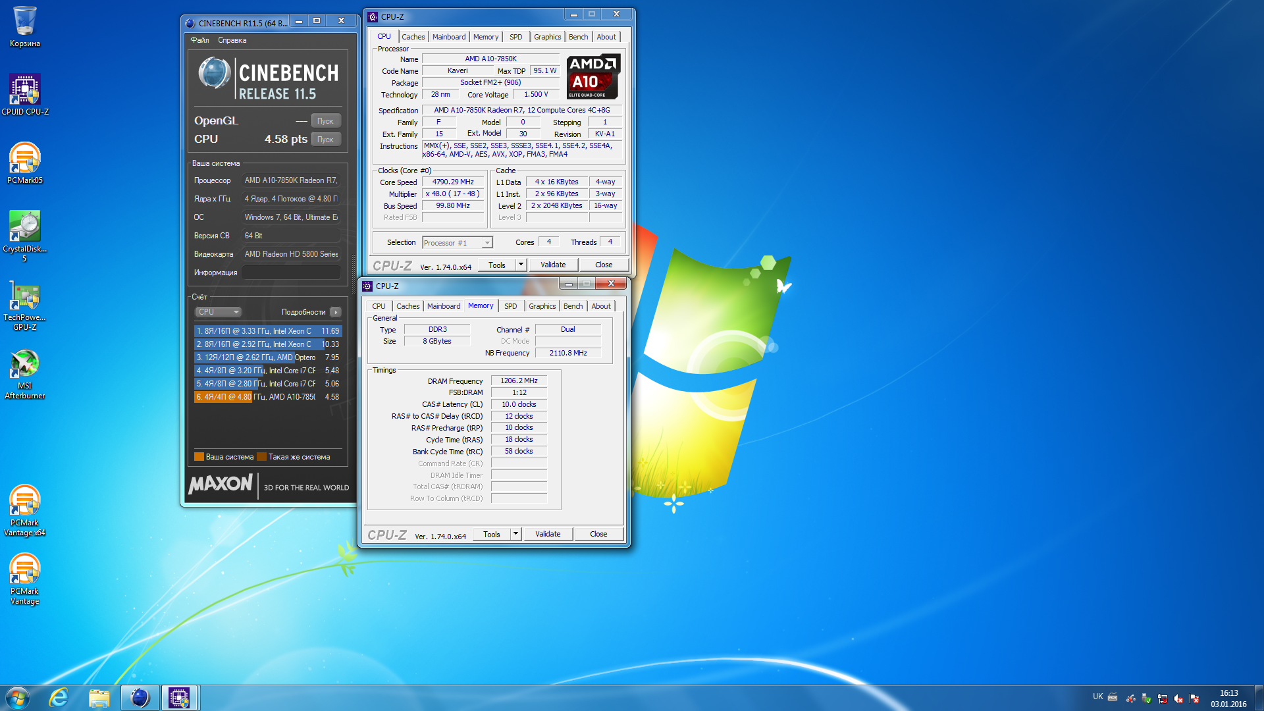Open MSI Afterburner desktop shortcut
1264x711 pixels.
(x=25, y=373)
